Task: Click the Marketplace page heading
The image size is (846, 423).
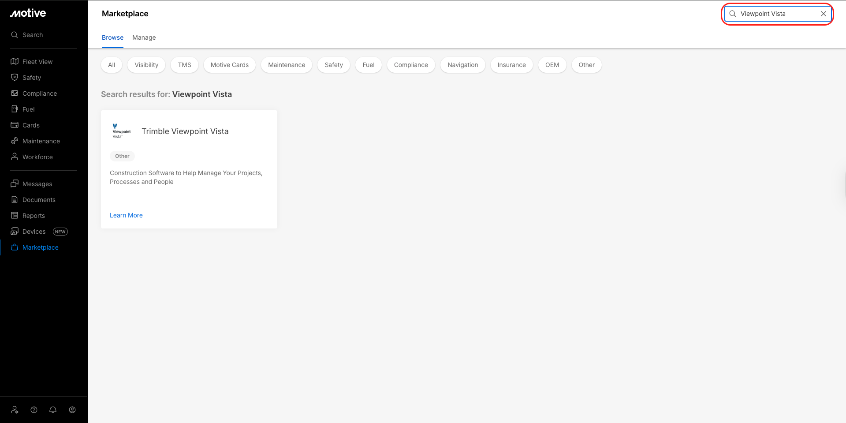Action: pos(125,14)
